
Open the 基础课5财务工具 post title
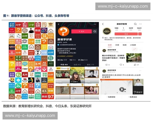click(121, 76)
